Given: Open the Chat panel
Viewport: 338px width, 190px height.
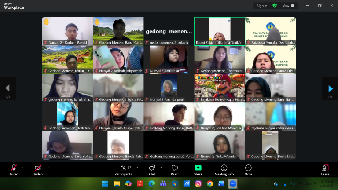Looking at the screenshot, I should [152, 170].
